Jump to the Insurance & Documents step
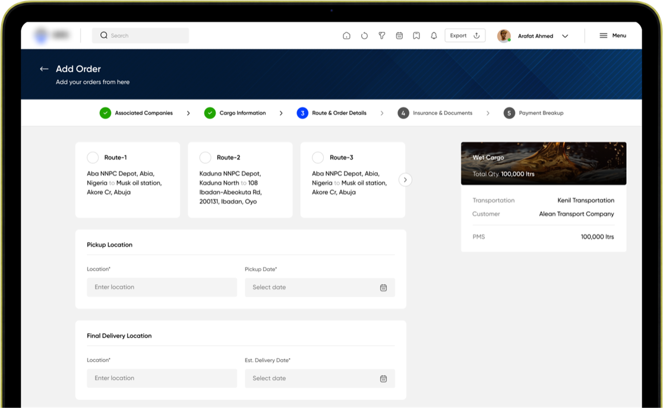Screen dimensions: 663x408 [x=435, y=113]
